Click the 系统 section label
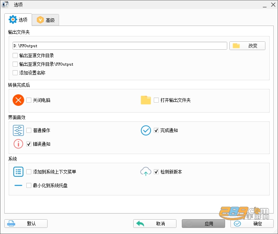Image resolution: width=278 pixels, height=234 pixels. coord(12,159)
